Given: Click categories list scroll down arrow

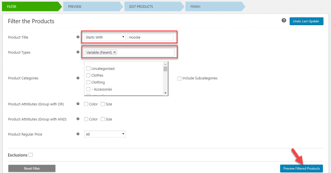Looking at the screenshot, I should (165, 93).
